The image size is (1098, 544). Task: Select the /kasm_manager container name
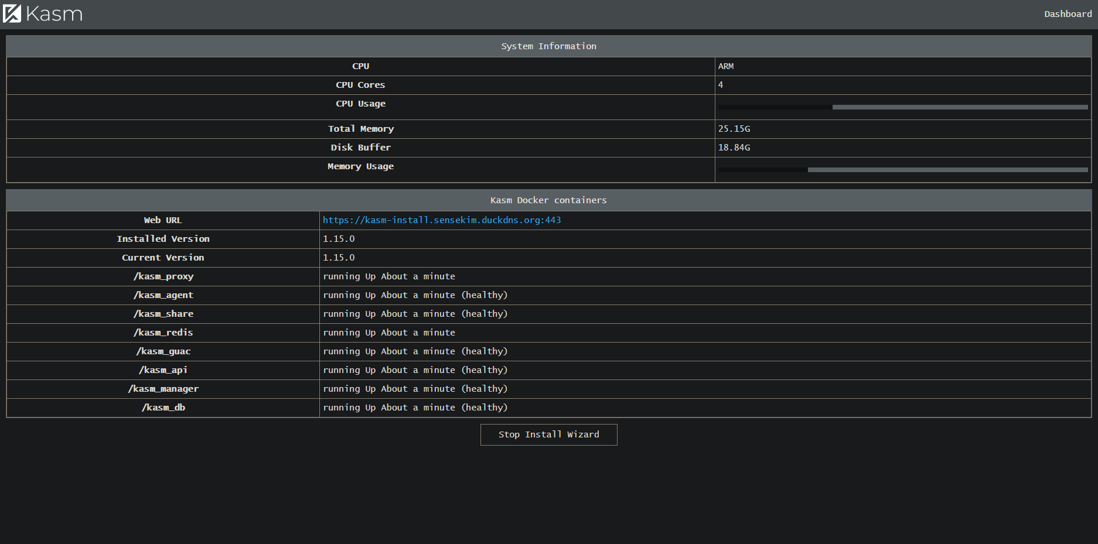pyautogui.click(x=163, y=389)
